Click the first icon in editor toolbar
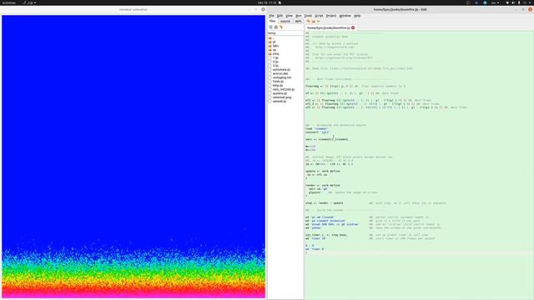The width and height of the screenshot is (534, 300). click(308, 22)
